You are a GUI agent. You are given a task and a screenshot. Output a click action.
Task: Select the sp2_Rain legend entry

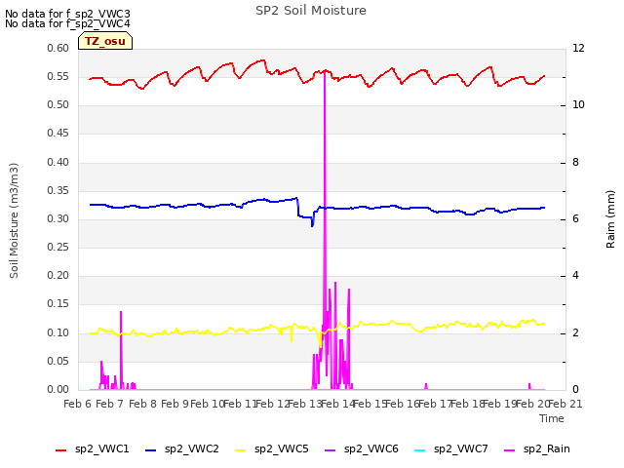pos(537,449)
